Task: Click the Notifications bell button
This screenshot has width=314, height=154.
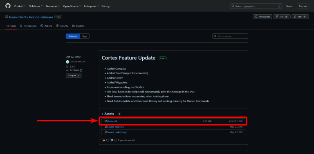Action: [262, 17]
